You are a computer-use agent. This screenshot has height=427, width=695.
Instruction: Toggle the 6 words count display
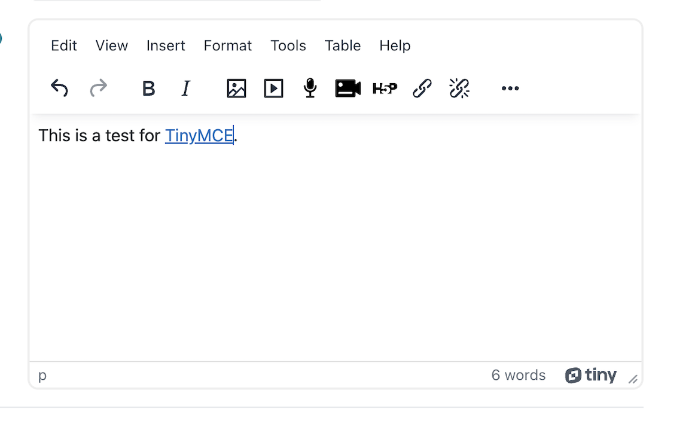pyautogui.click(x=518, y=375)
